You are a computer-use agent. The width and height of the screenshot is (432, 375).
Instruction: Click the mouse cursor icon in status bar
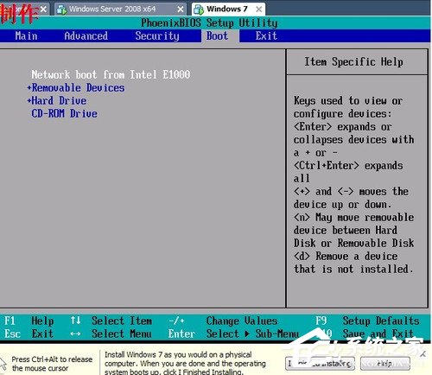pos(3,364)
